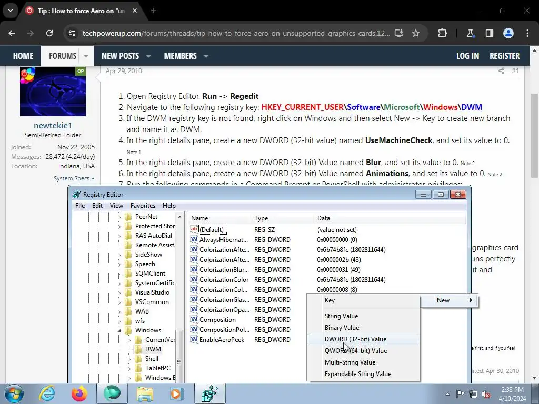Select EnableAeroPeek registry value

click(222, 339)
